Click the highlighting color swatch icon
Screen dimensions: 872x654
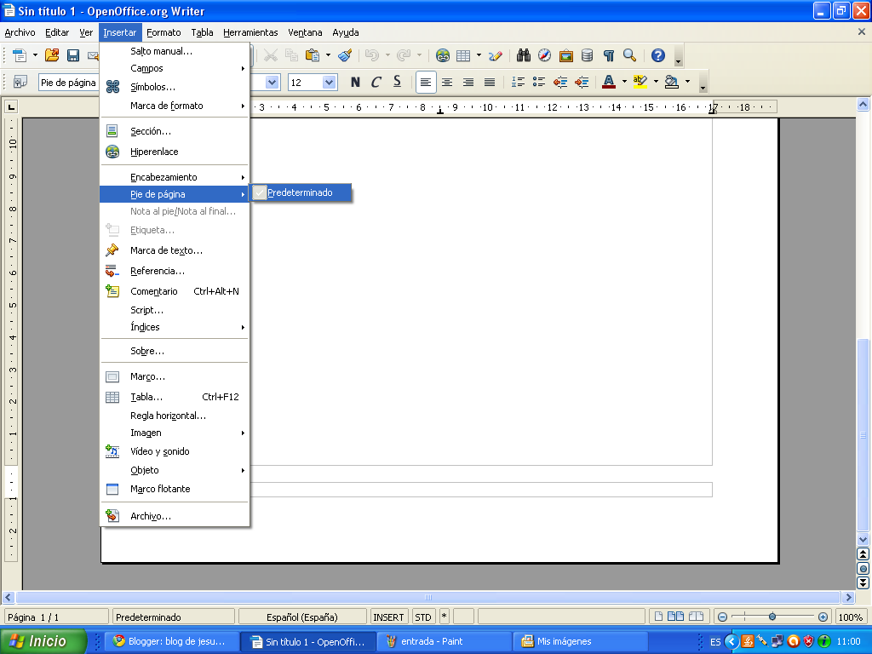pyautogui.click(x=640, y=83)
